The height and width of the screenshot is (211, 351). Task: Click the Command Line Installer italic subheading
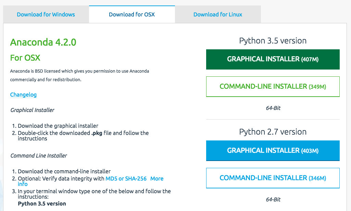coord(38,156)
